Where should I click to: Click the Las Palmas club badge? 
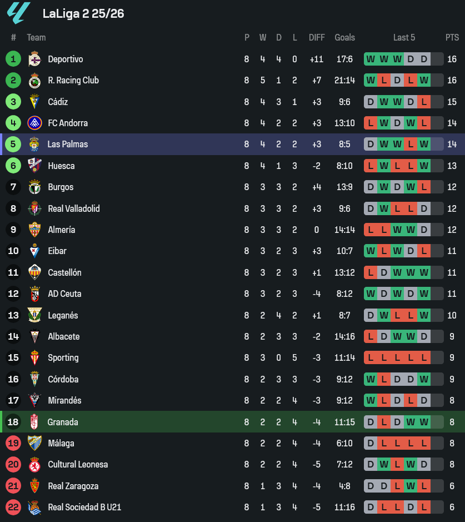pyautogui.click(x=34, y=145)
